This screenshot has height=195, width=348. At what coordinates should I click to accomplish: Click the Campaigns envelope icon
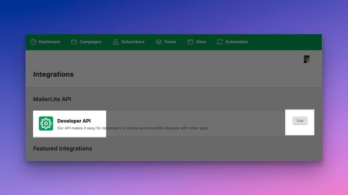click(x=74, y=42)
